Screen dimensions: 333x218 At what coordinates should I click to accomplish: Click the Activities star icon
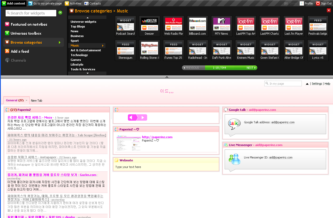[x=67, y=3]
